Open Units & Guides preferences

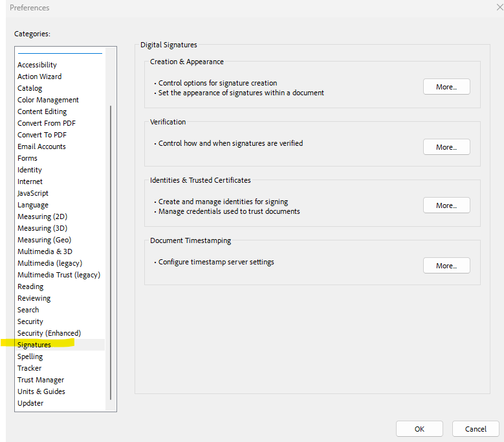[41, 391]
